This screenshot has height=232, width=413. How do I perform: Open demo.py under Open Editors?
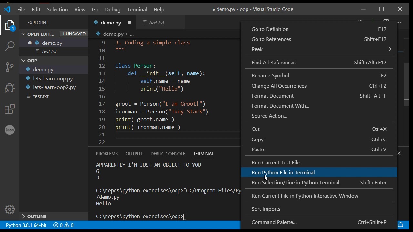[x=54, y=43]
